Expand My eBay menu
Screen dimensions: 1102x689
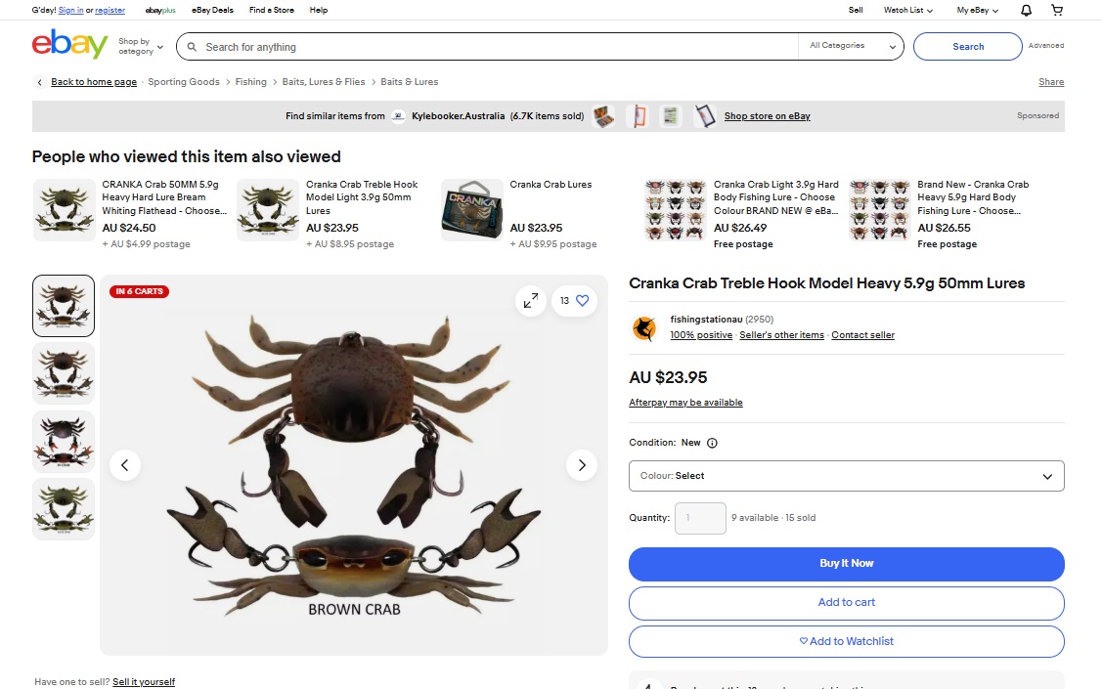pos(978,10)
